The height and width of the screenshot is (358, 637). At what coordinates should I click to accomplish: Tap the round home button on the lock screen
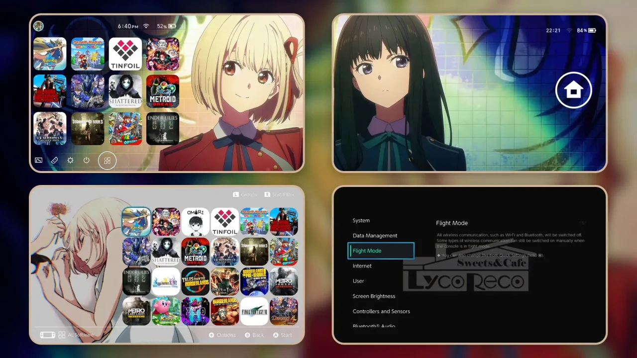pos(573,90)
